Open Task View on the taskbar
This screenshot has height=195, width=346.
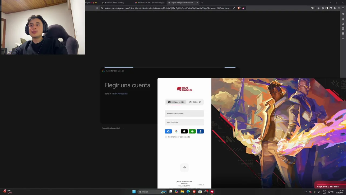pos(171,192)
